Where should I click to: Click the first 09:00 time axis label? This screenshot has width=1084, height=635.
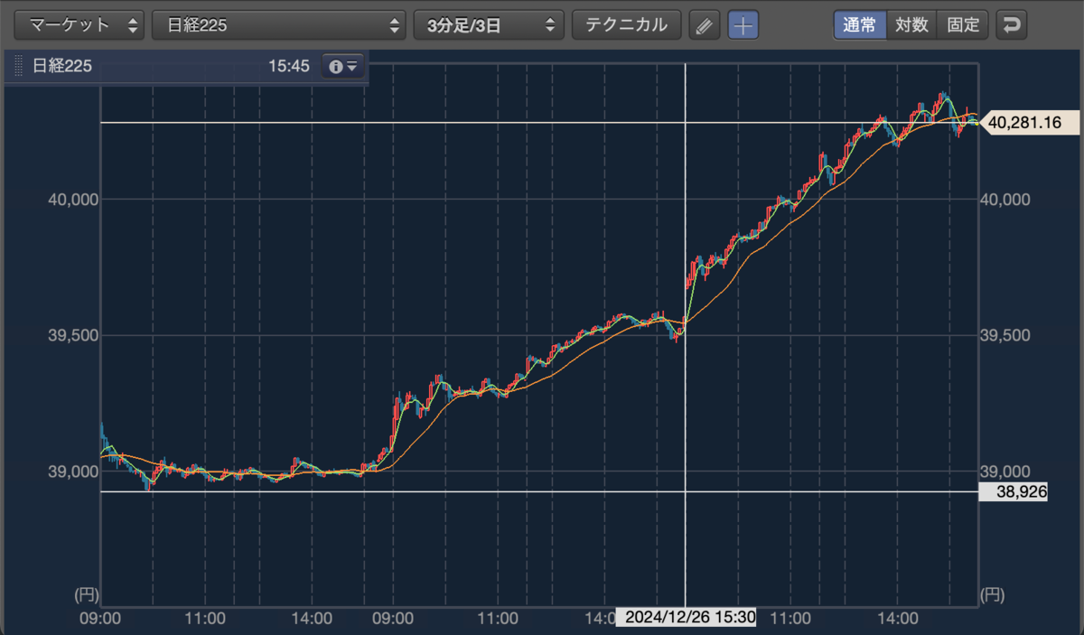[x=101, y=619]
